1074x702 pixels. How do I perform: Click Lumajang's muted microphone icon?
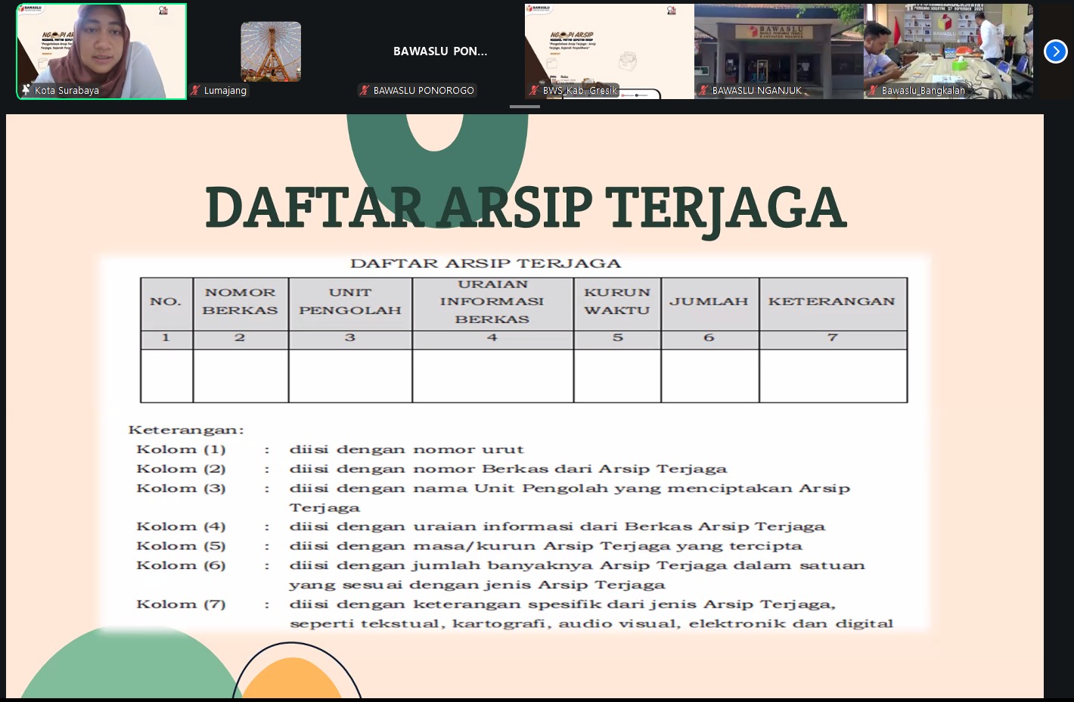(x=196, y=91)
